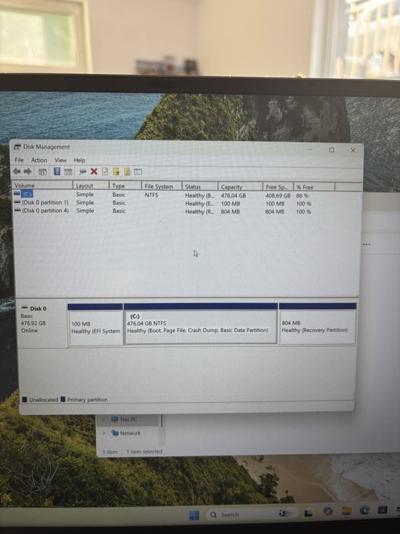Click the black Unallocated legend swatch
This screenshot has height=534, width=400.
pyautogui.click(x=24, y=399)
